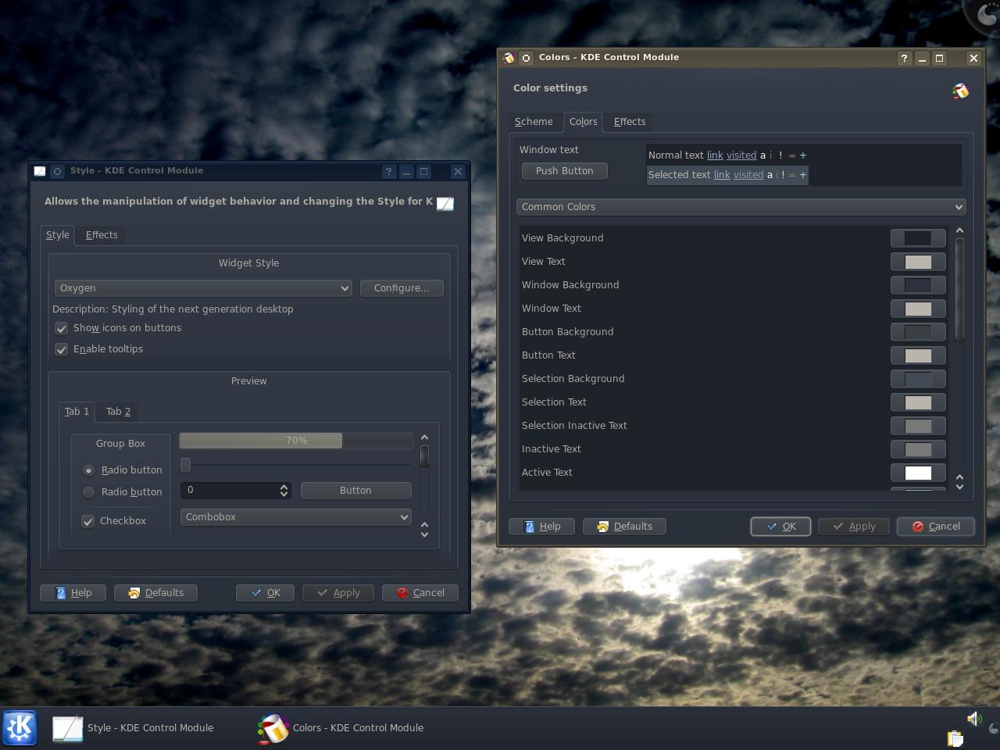Click the preview slider handle
Screen dimensions: 1000x750
tap(185, 466)
